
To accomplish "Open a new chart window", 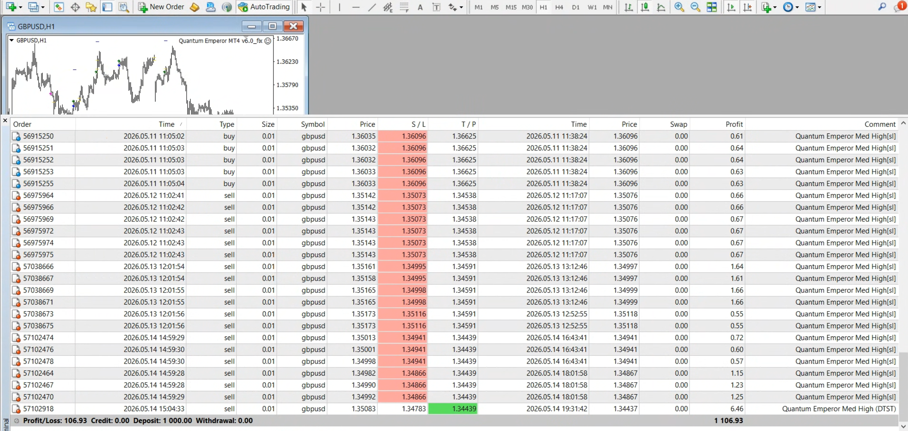I will (x=10, y=7).
